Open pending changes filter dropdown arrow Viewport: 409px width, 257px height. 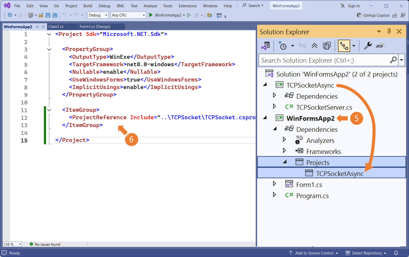[292, 46]
